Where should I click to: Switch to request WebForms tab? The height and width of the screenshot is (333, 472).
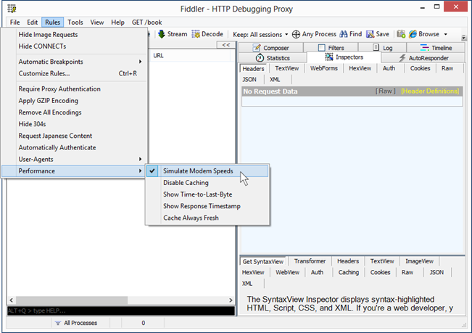click(324, 68)
